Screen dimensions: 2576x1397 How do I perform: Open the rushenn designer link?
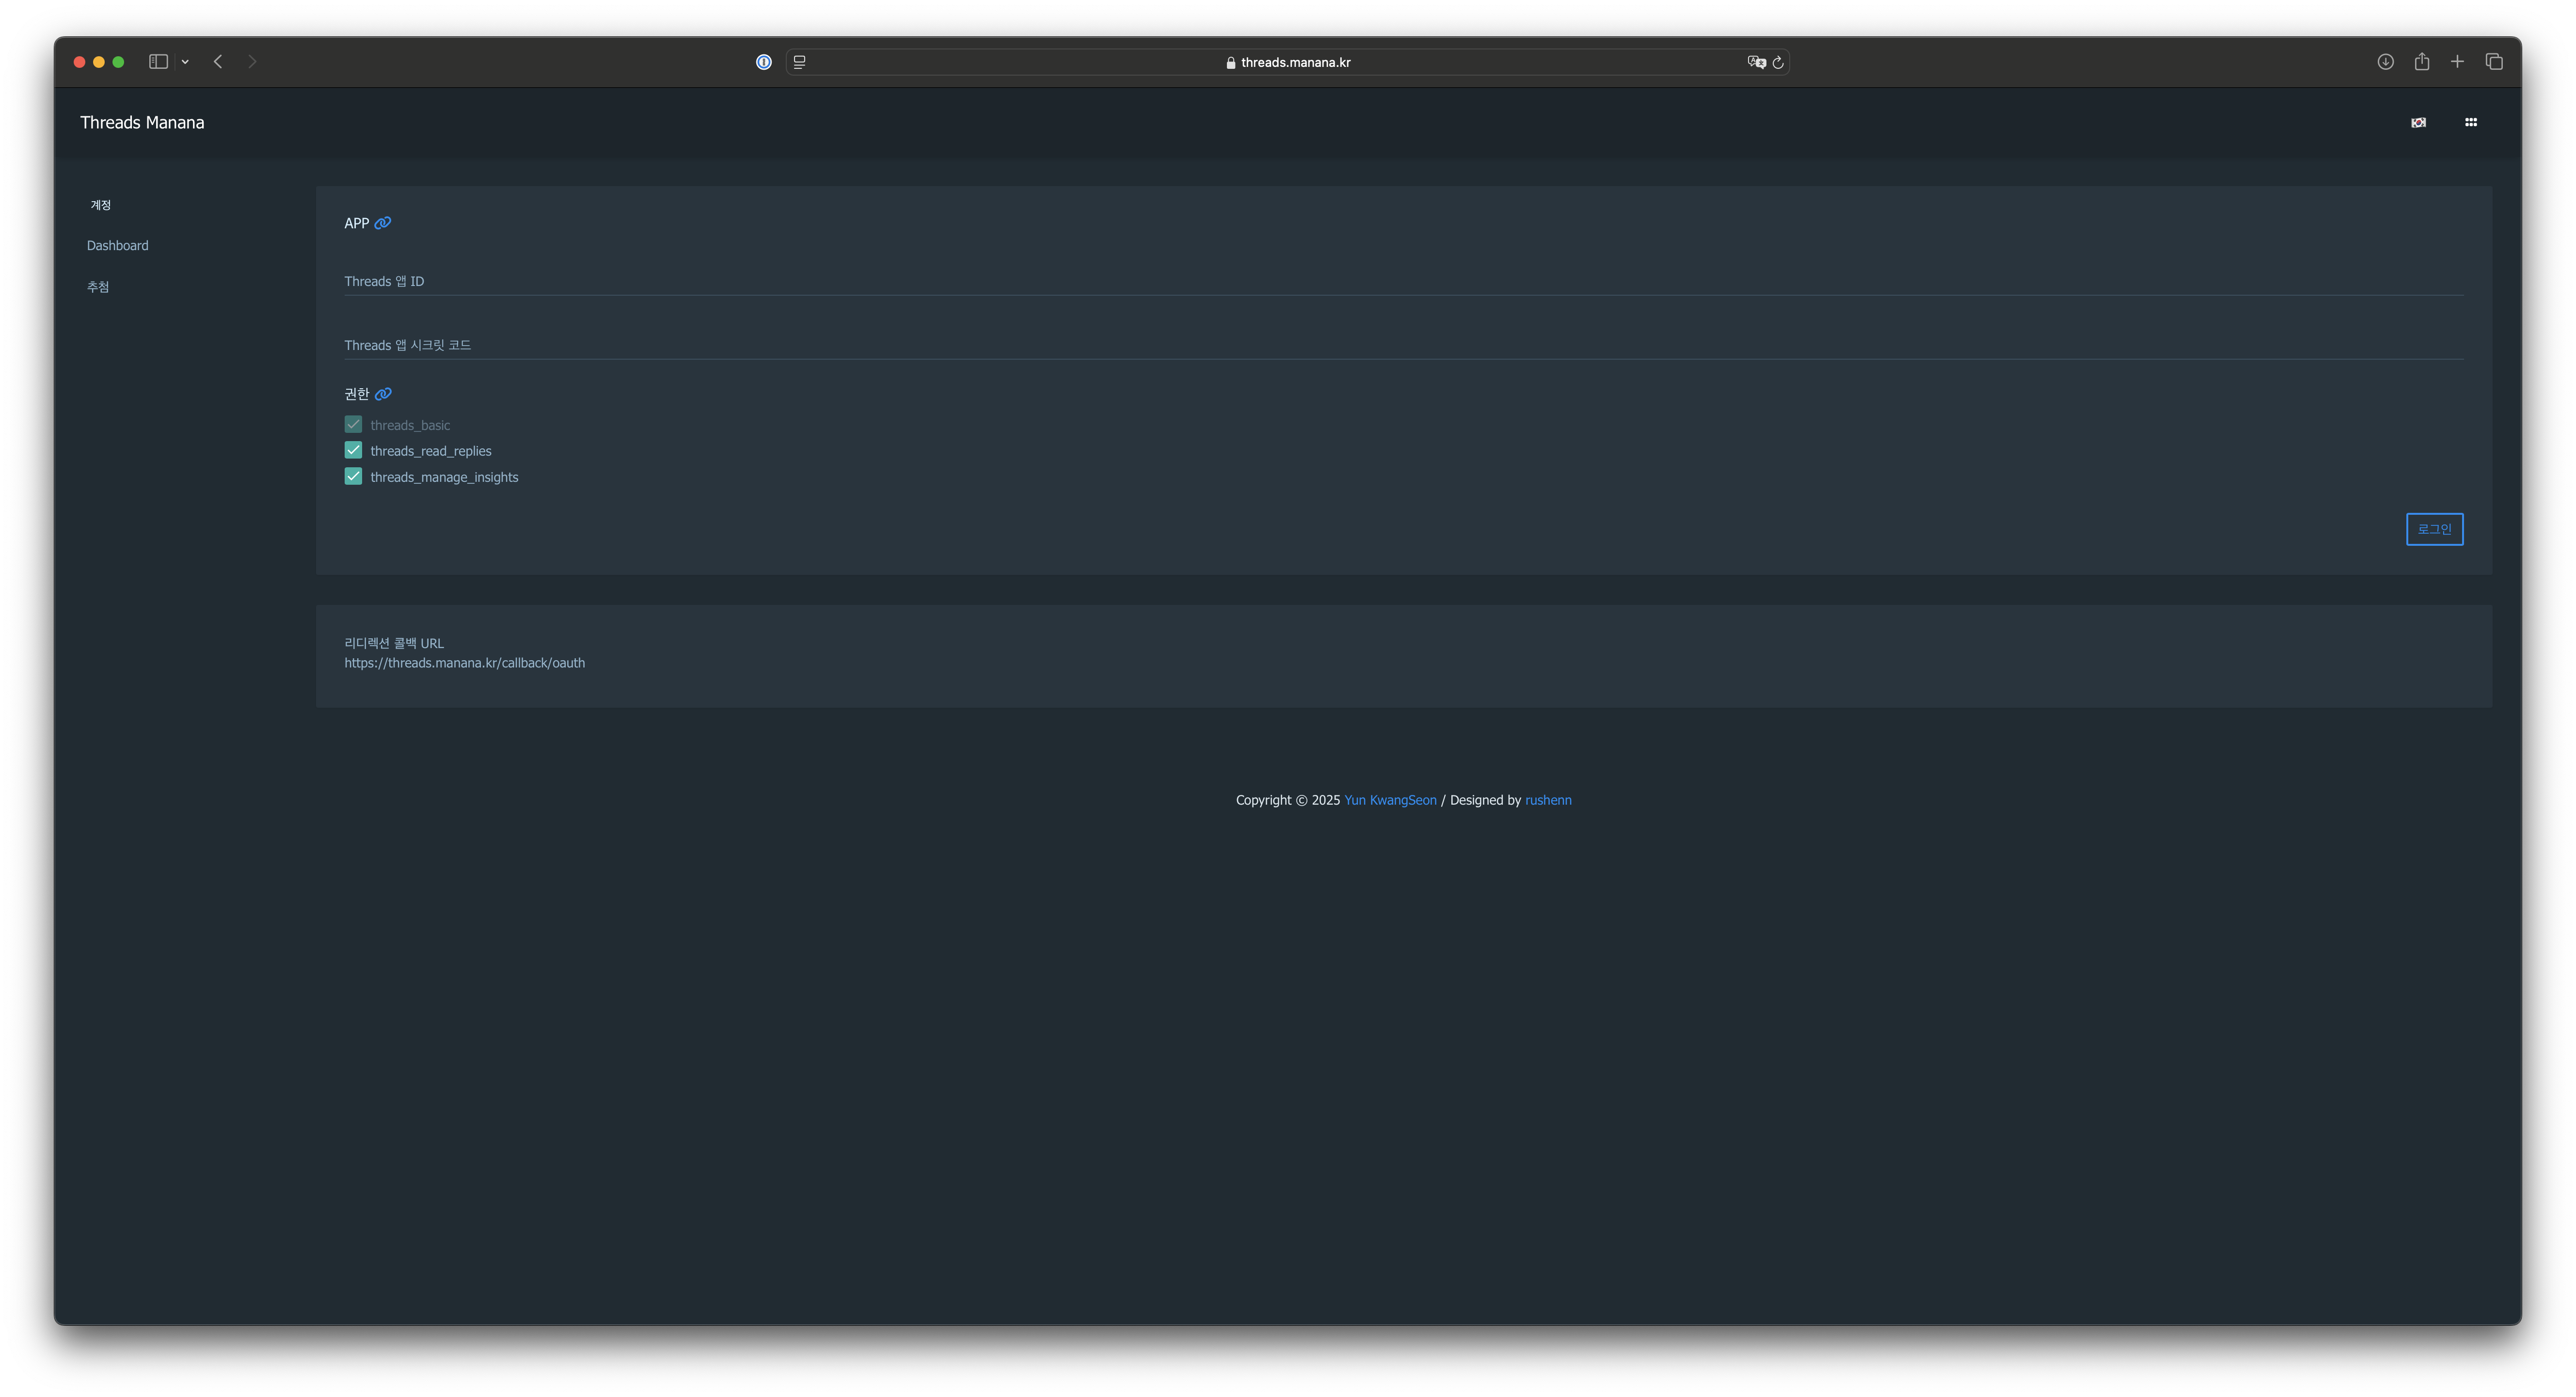pos(1548,800)
